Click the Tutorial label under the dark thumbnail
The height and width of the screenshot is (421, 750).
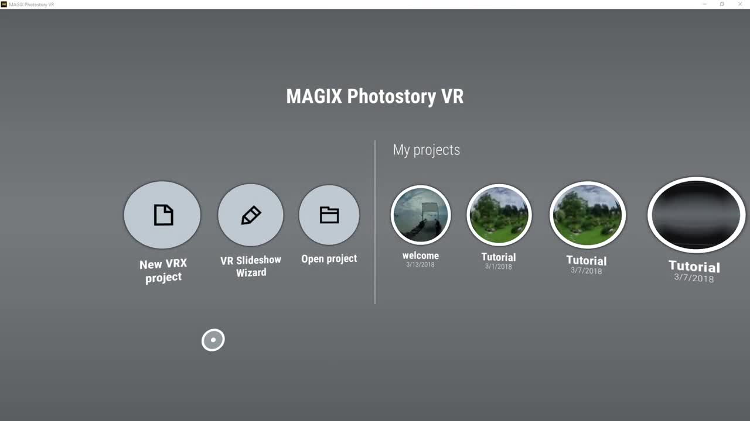(694, 267)
